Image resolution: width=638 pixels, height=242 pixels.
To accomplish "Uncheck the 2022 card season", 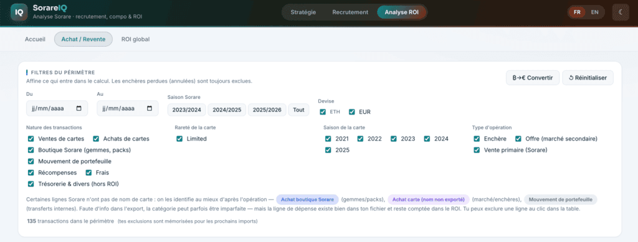I will (361, 139).
